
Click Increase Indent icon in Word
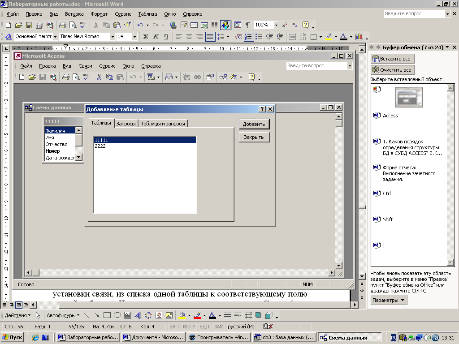point(280,37)
